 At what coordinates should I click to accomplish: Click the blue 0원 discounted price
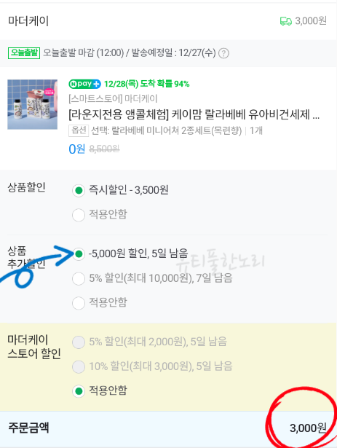pyautogui.click(x=77, y=149)
